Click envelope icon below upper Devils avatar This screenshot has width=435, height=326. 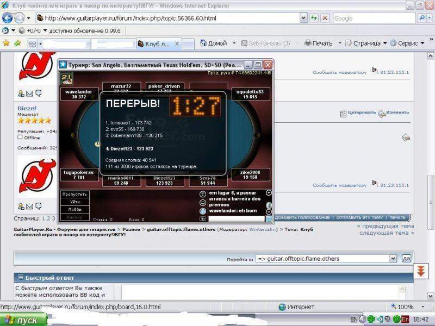30,93
